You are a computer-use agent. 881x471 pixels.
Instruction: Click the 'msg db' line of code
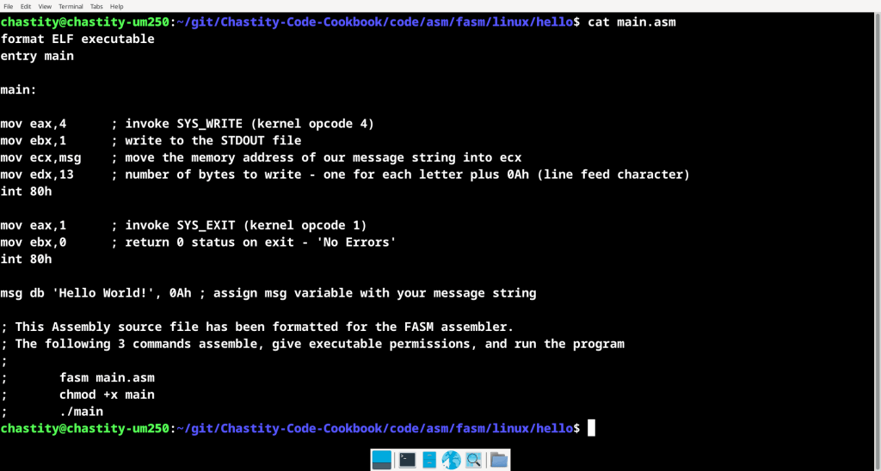[268, 293]
